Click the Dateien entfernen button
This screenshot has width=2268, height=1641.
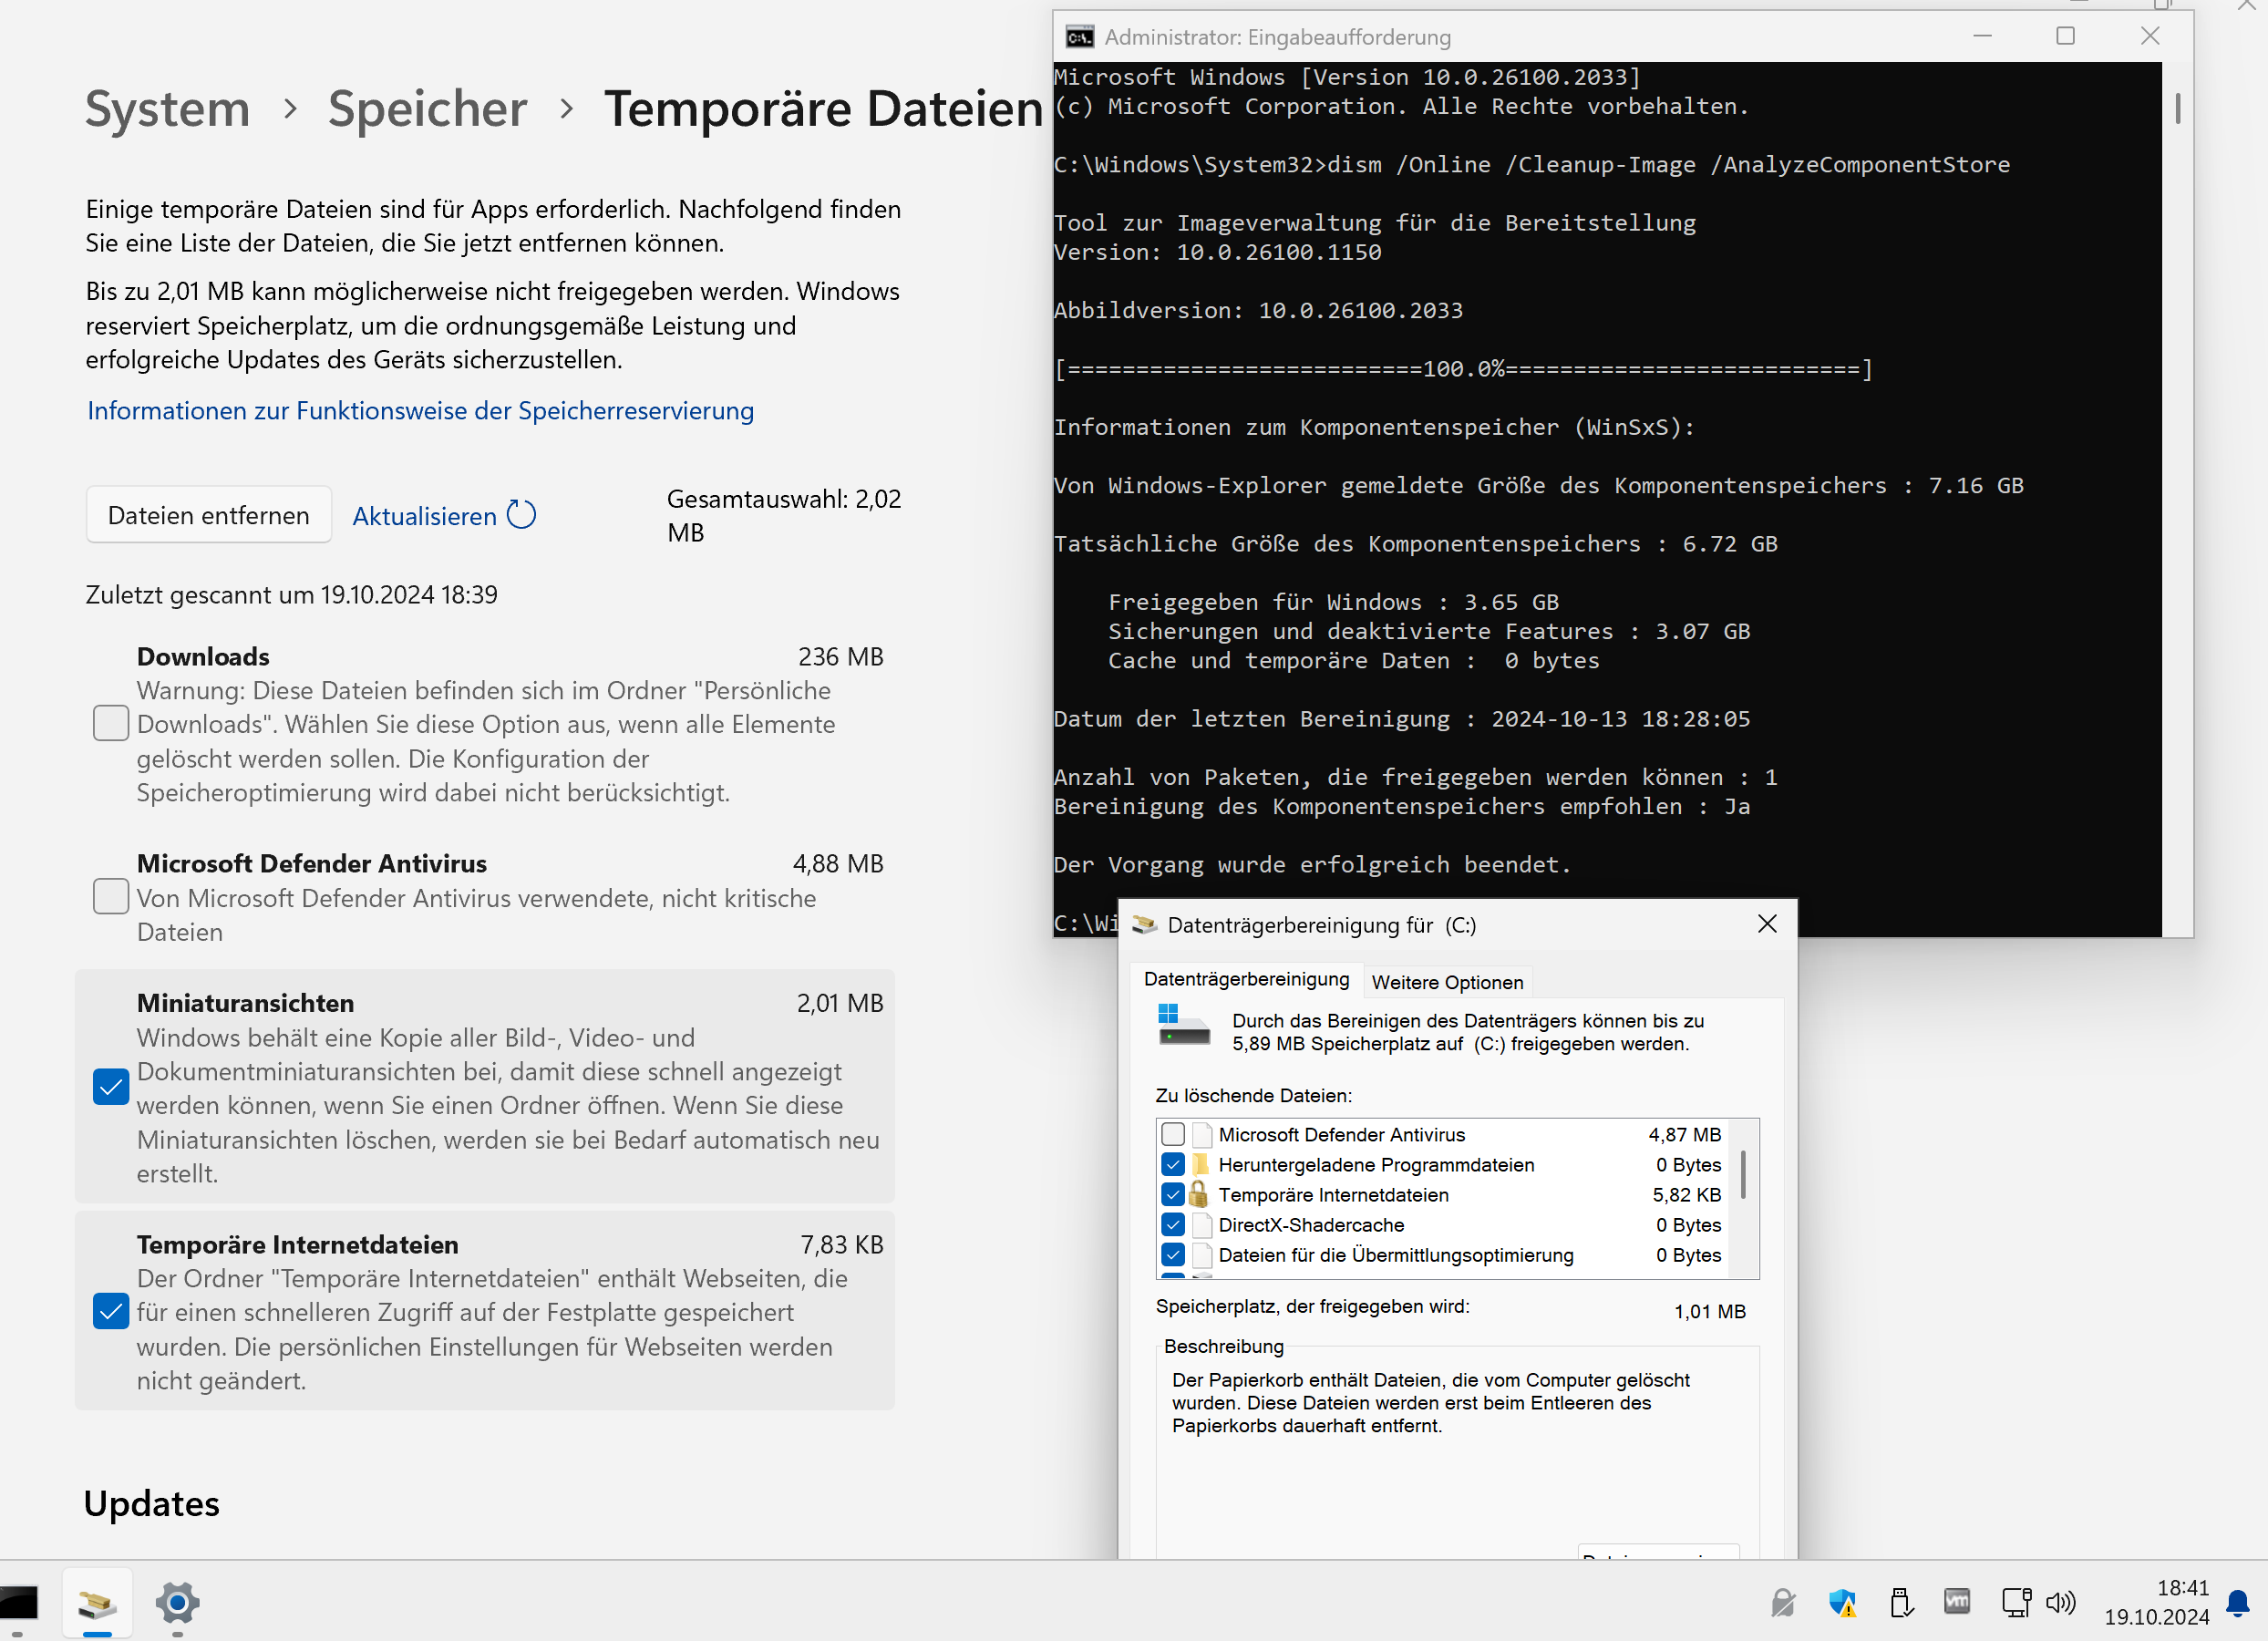click(x=208, y=515)
